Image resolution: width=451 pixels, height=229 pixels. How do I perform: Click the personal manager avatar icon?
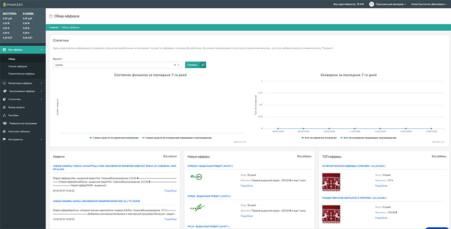coord(372,5)
